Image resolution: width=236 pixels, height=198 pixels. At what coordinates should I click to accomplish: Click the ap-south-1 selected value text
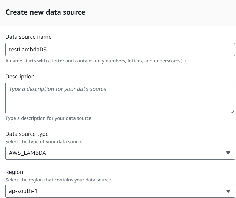pos(23,191)
